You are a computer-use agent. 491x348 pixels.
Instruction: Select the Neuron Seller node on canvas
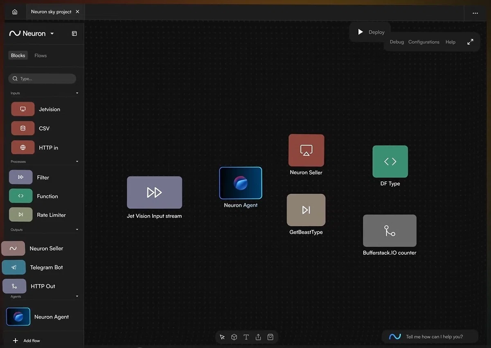(306, 150)
